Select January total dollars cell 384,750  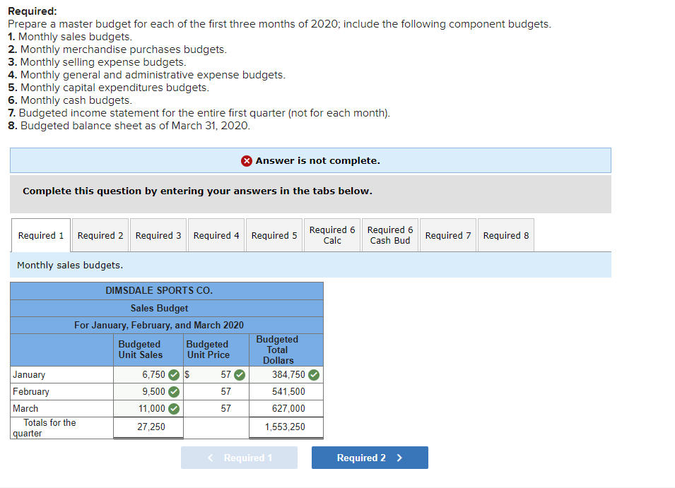[286, 375]
